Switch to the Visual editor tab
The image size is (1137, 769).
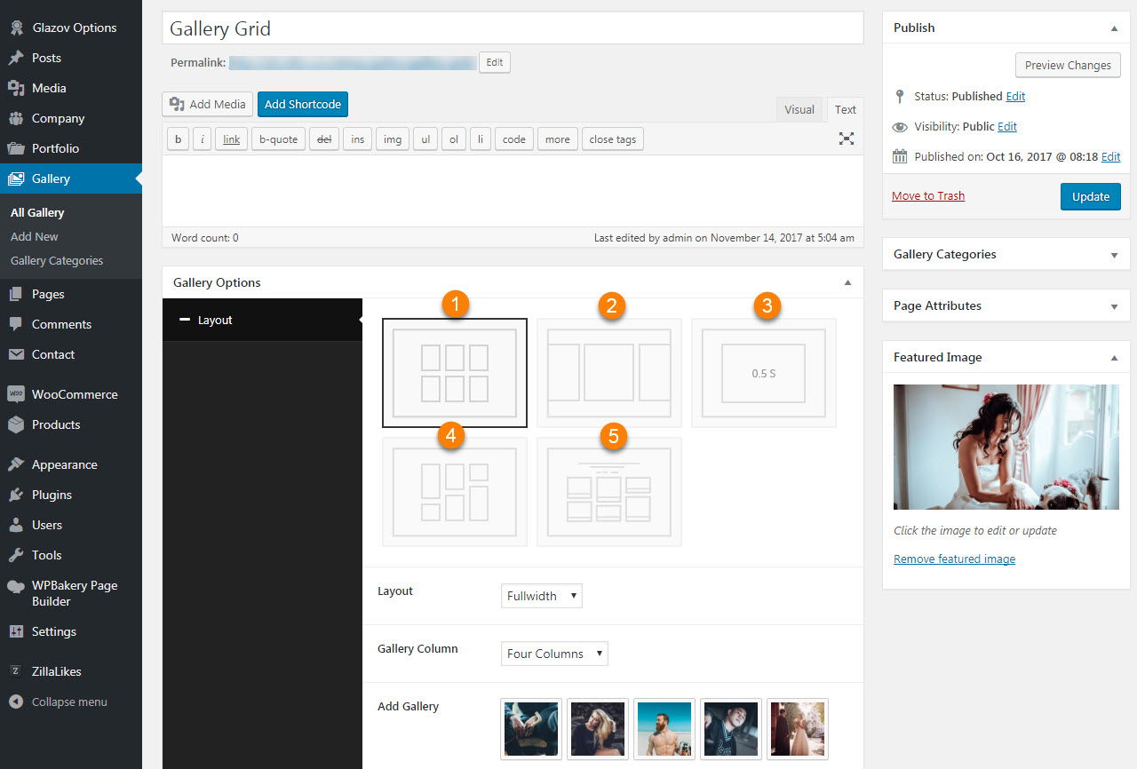[x=799, y=109]
